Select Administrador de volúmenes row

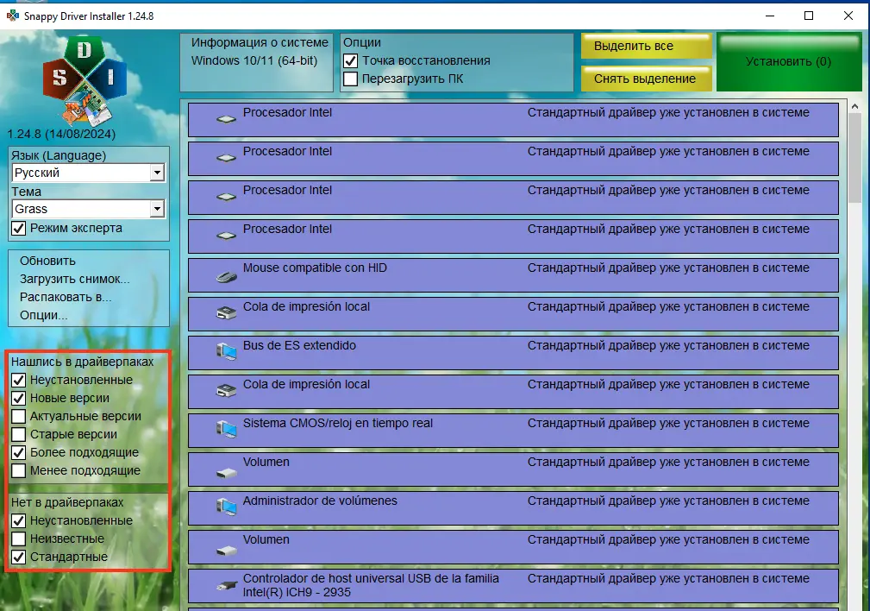[513, 509]
